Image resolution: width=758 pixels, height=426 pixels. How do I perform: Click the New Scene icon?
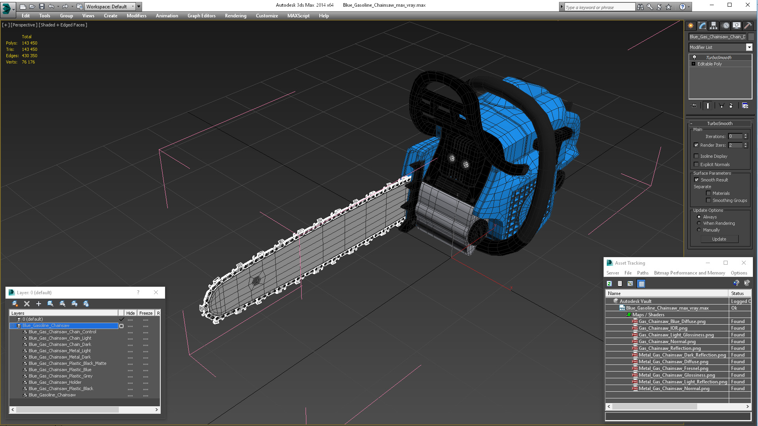coord(23,6)
